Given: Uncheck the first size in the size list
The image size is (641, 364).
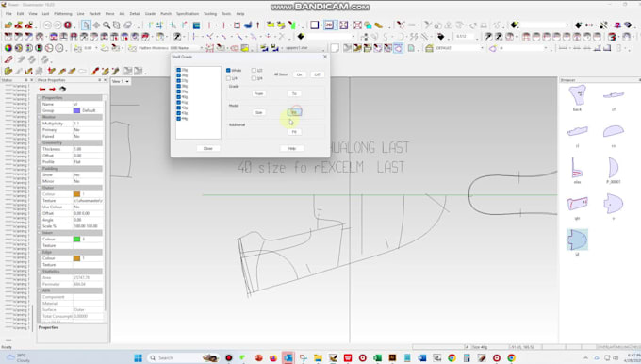Looking at the screenshot, I should pyautogui.click(x=179, y=70).
